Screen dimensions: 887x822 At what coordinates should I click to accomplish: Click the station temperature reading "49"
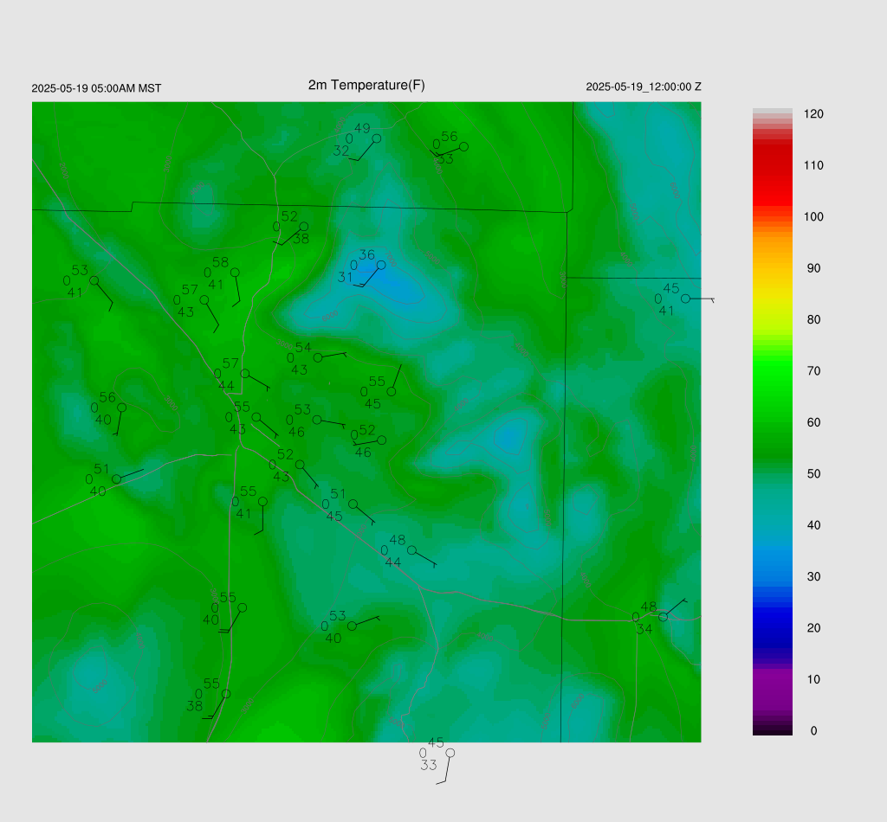tap(362, 129)
